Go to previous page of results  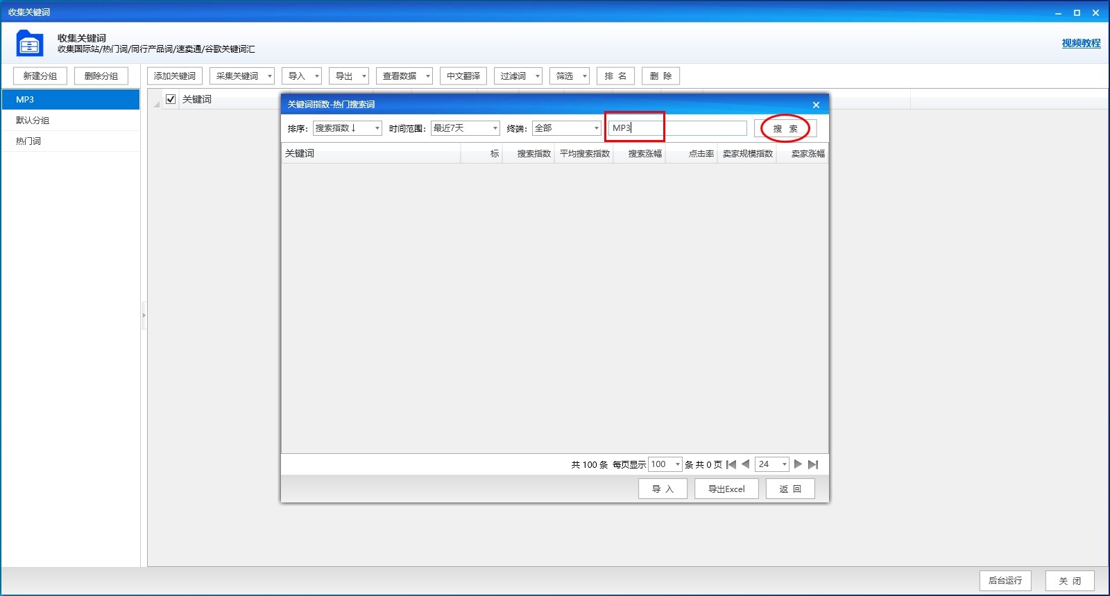tap(746, 464)
